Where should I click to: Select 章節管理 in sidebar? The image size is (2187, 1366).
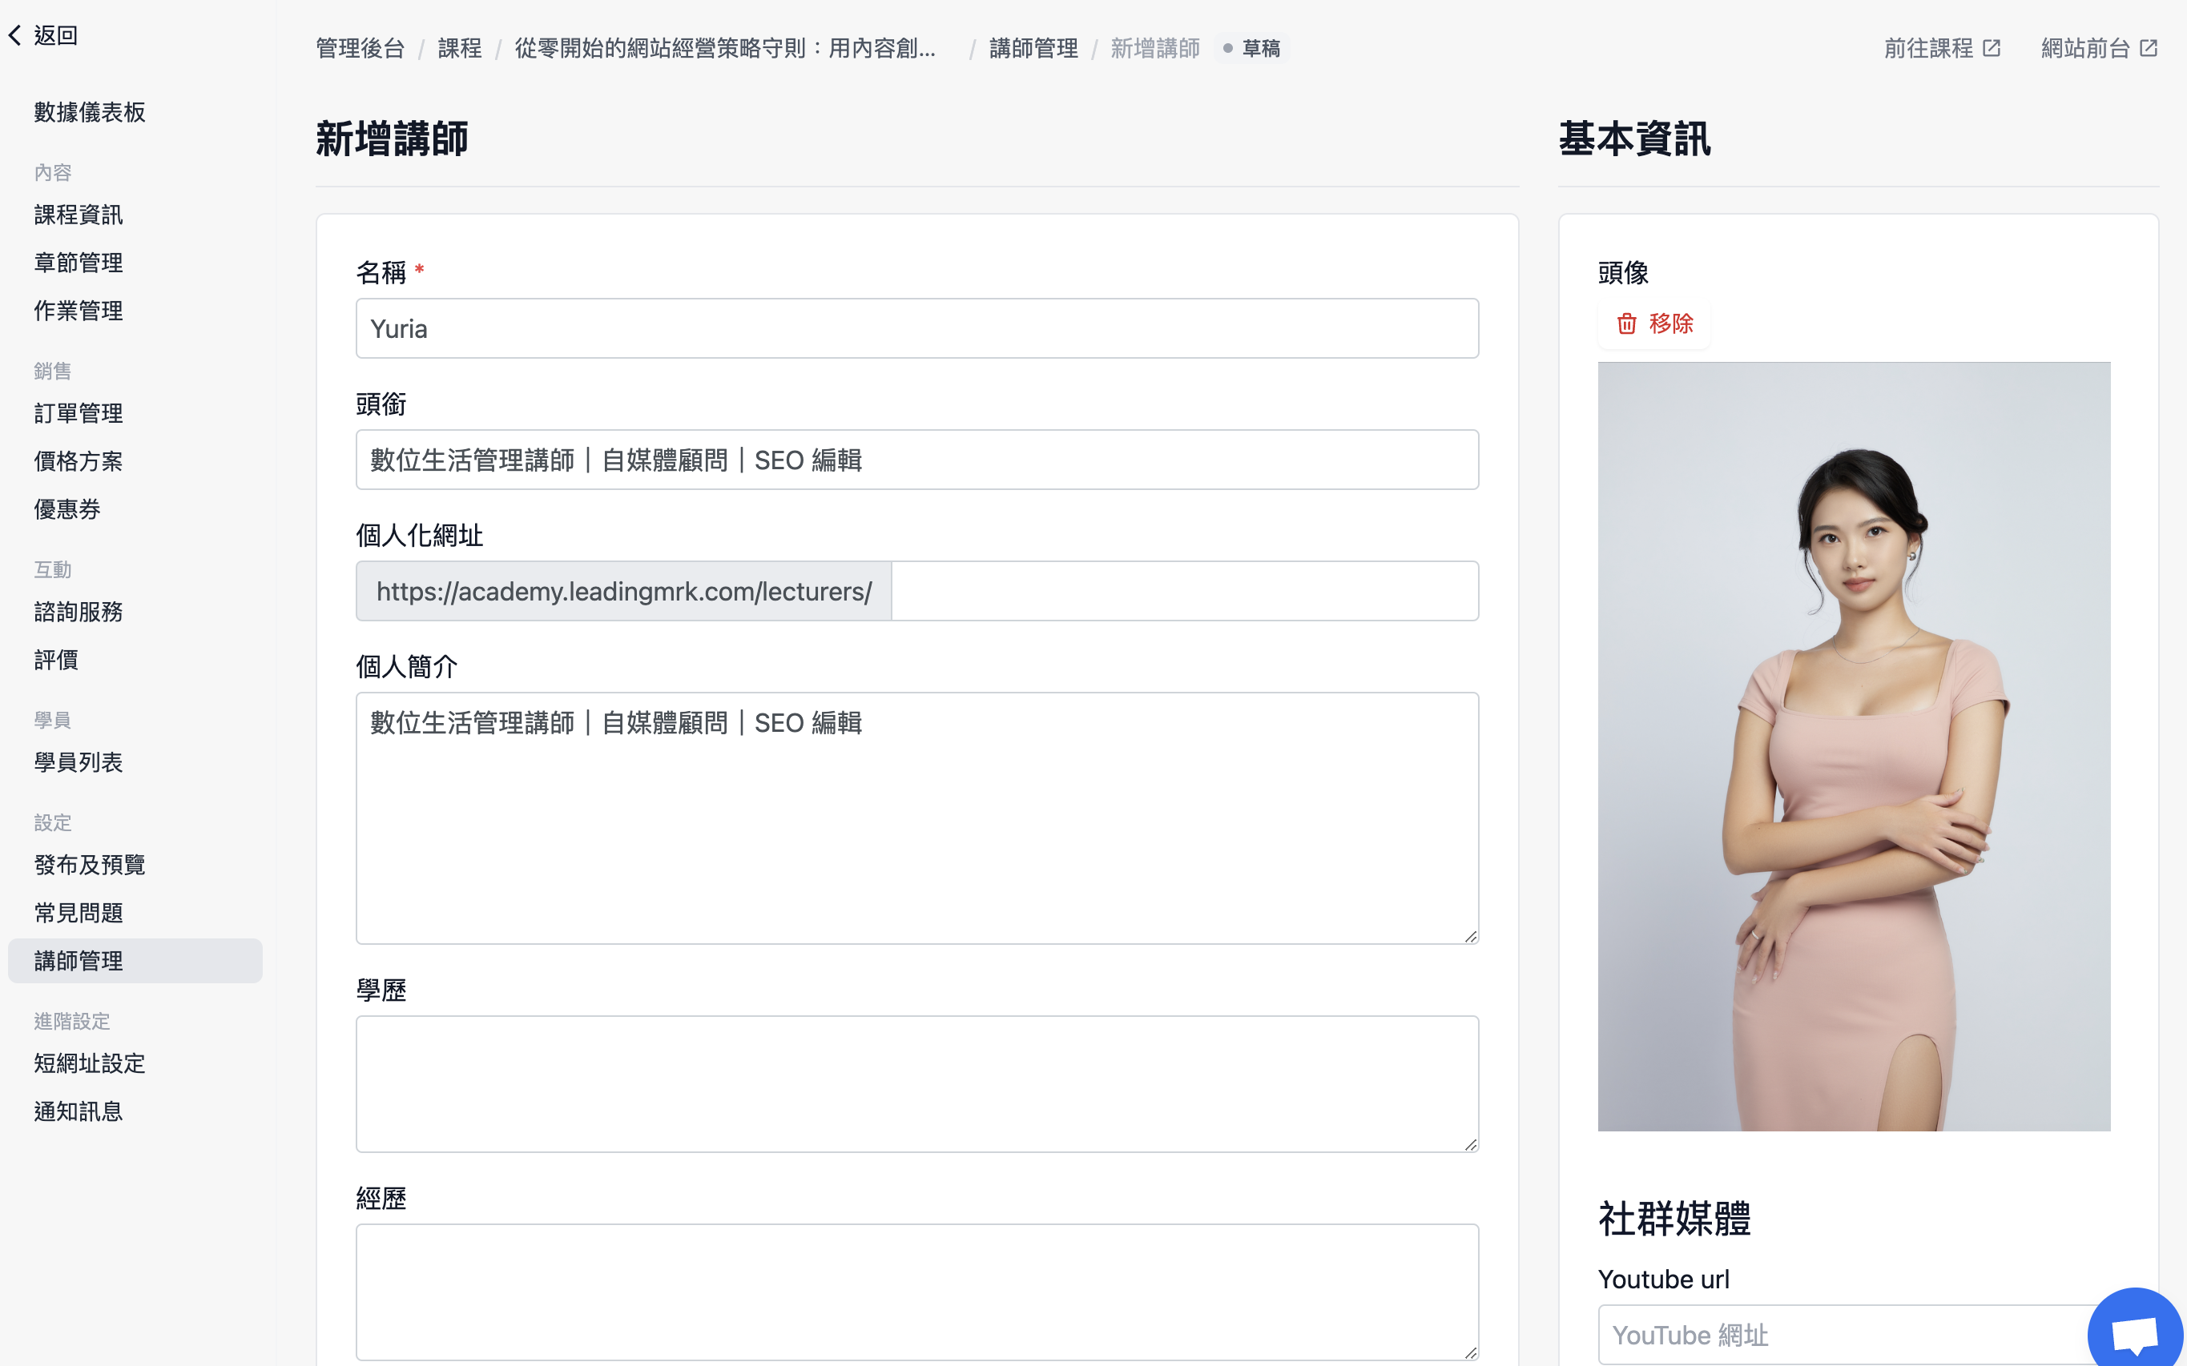(x=79, y=263)
